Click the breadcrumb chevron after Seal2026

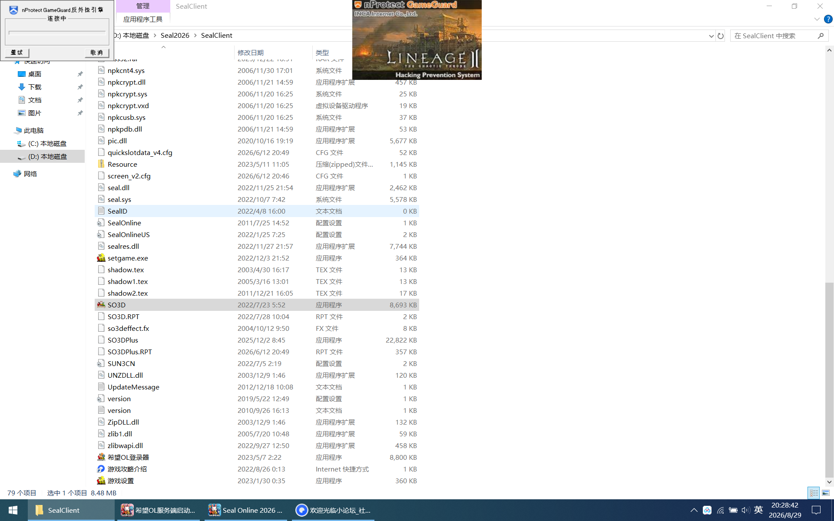195,36
